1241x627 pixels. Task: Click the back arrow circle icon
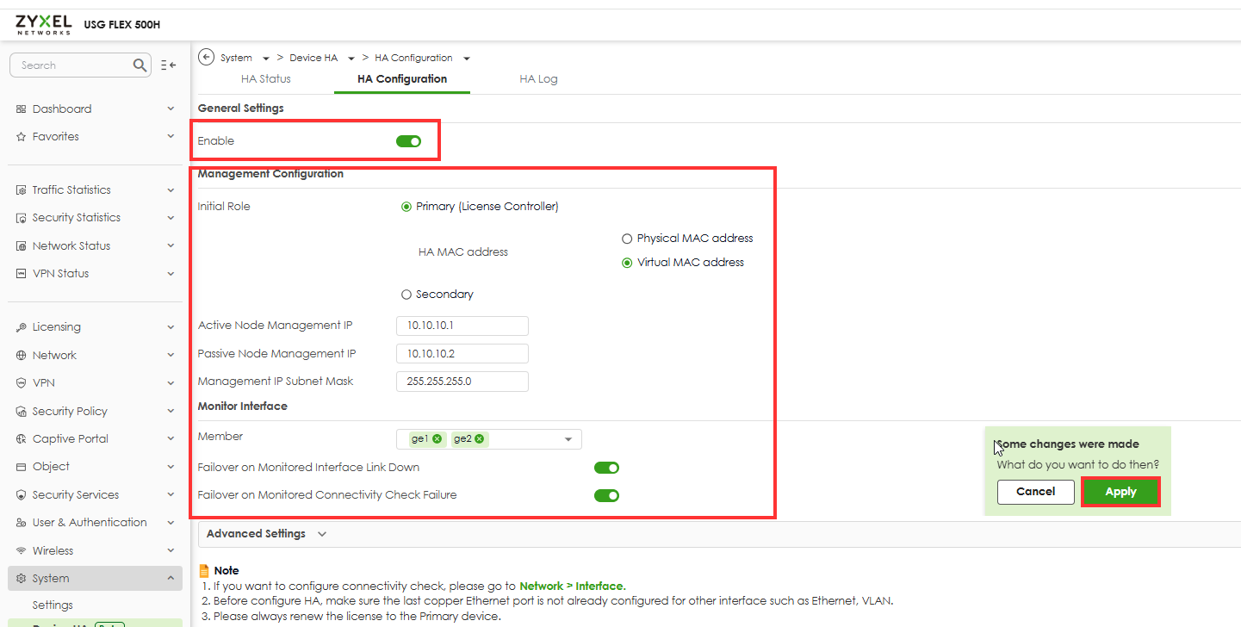206,58
